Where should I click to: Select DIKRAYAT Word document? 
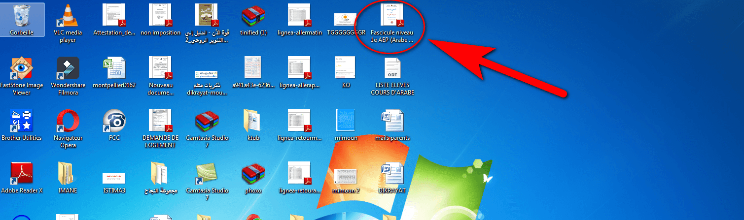coord(392,178)
